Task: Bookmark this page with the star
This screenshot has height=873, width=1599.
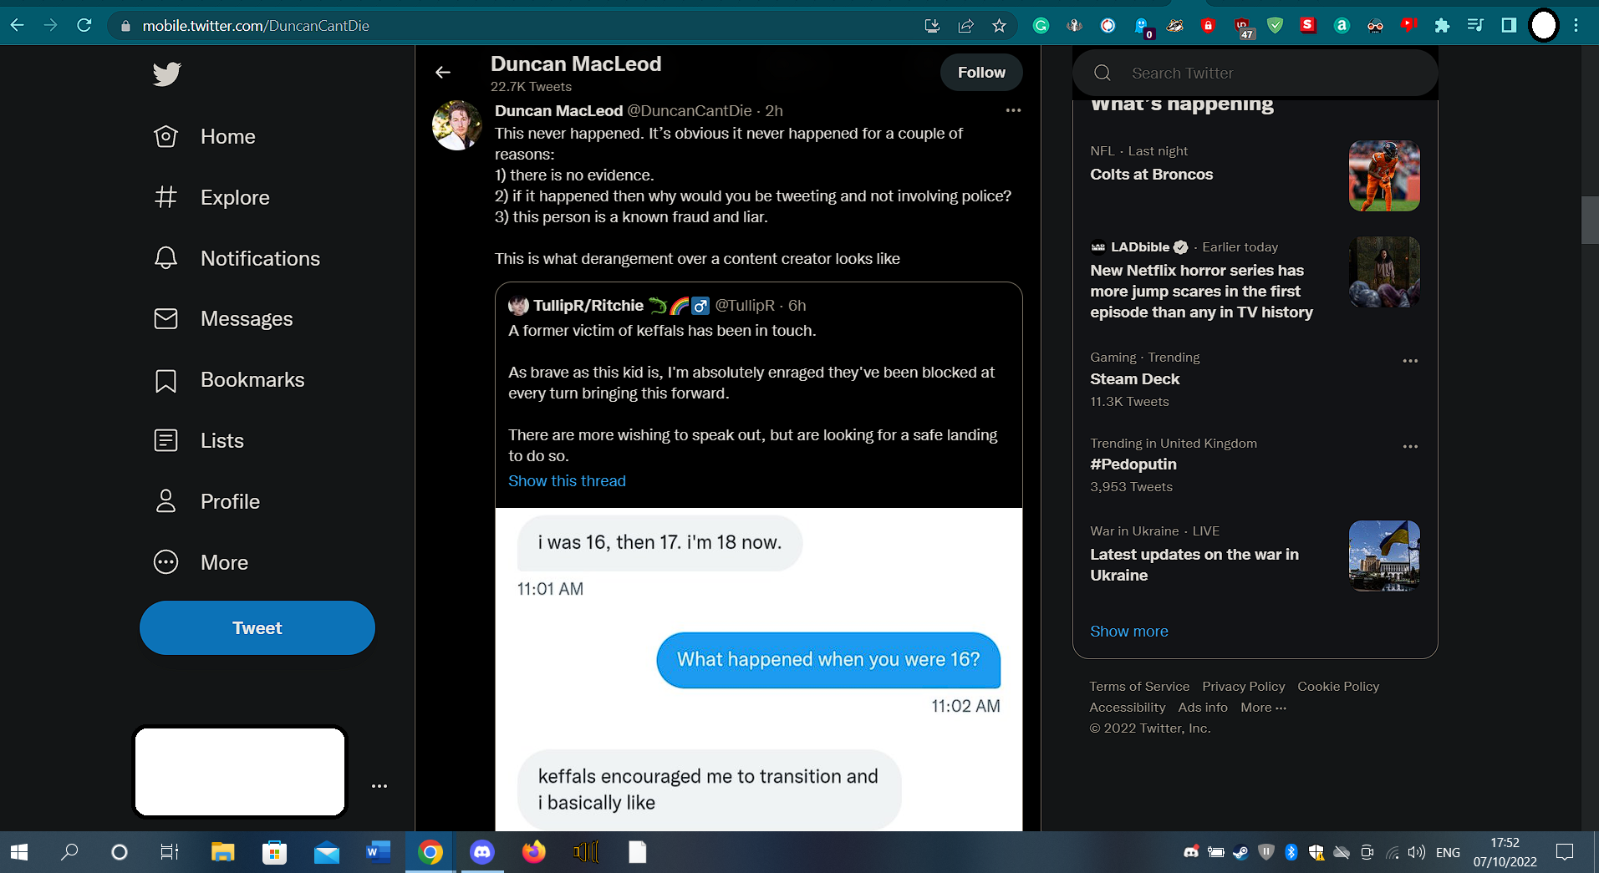Action: coord(999,26)
